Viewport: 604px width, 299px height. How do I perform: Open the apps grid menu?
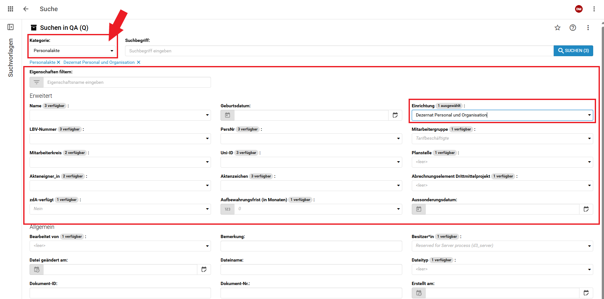click(x=11, y=9)
